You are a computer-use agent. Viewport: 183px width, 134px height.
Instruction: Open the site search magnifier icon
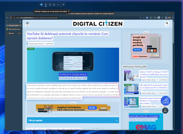point(167,23)
